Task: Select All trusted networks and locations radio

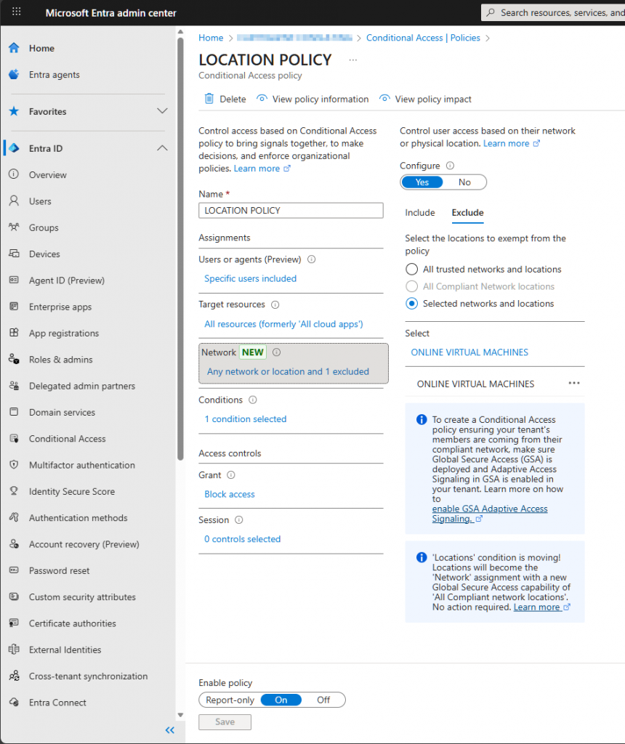Action: pos(412,270)
